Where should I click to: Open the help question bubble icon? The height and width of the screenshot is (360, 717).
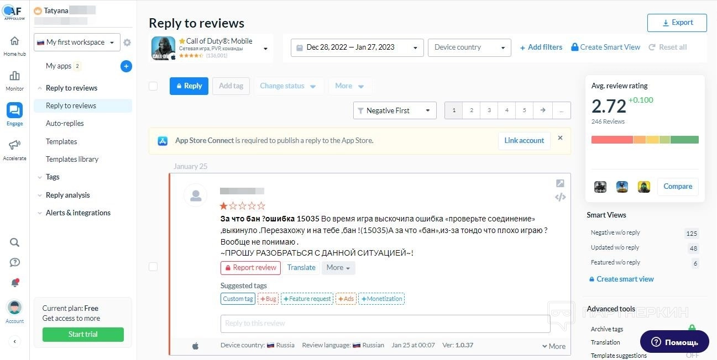[x=15, y=262]
